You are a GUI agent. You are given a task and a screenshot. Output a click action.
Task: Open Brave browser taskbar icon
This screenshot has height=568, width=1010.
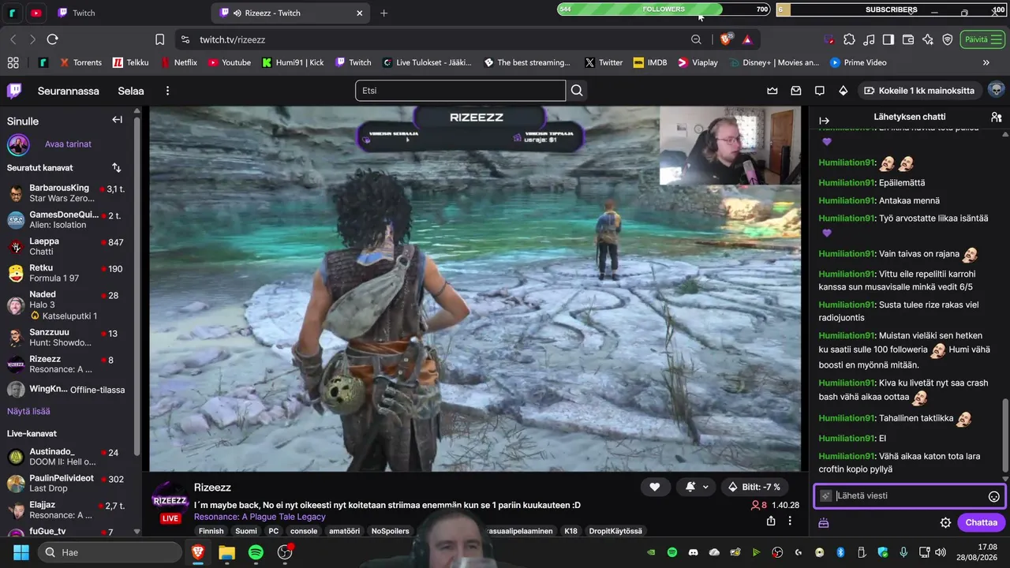click(197, 552)
